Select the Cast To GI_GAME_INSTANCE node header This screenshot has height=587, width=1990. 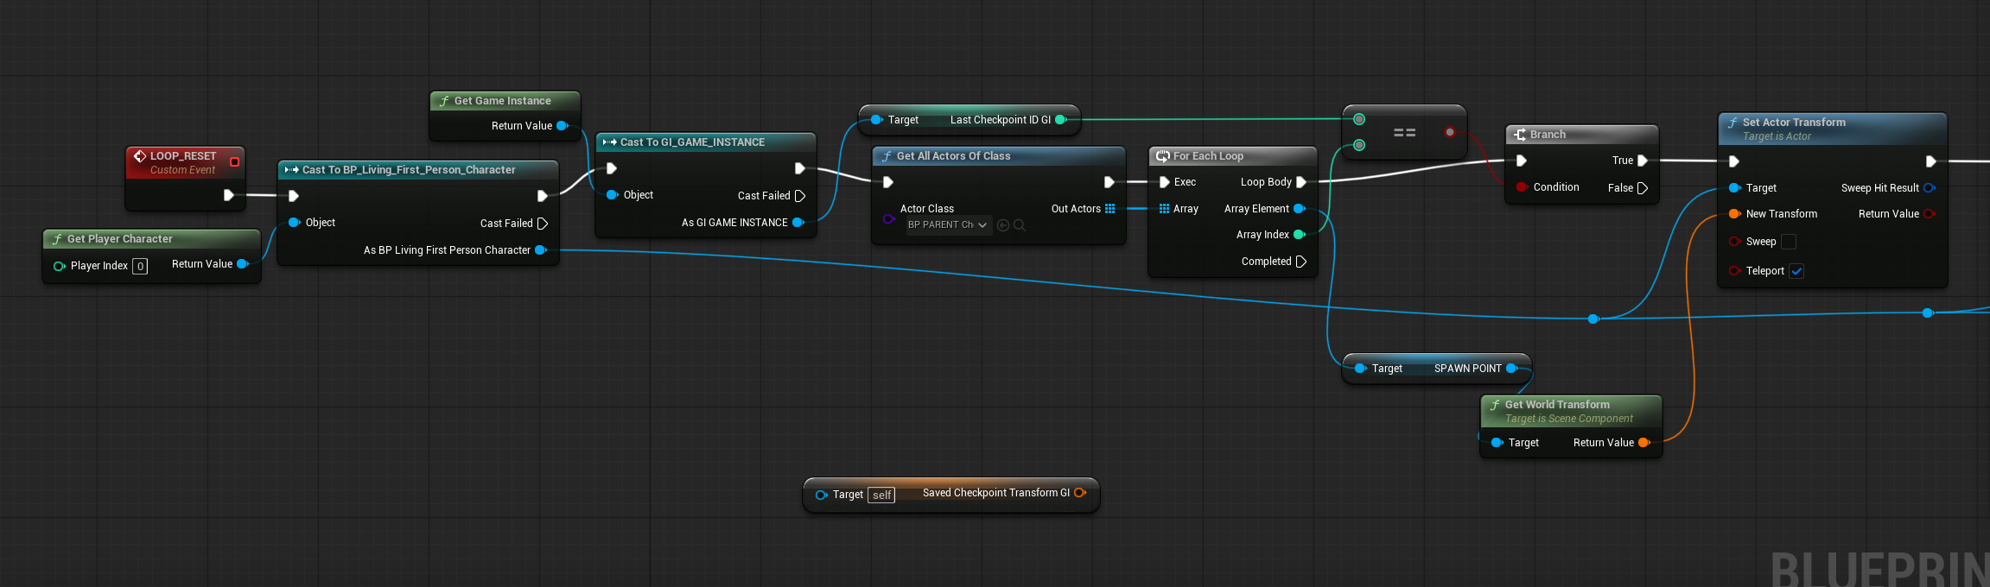(x=706, y=142)
